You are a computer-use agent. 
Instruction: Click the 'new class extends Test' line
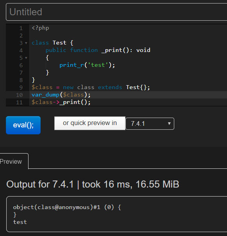tap(91, 87)
